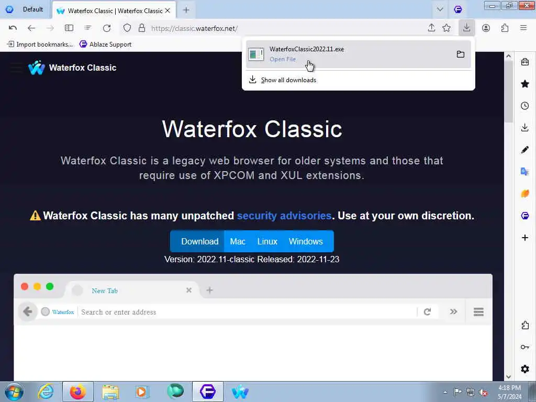Click the scrollbar up arrow
Screen dimensions: 536x402
pyautogui.click(x=508, y=56)
